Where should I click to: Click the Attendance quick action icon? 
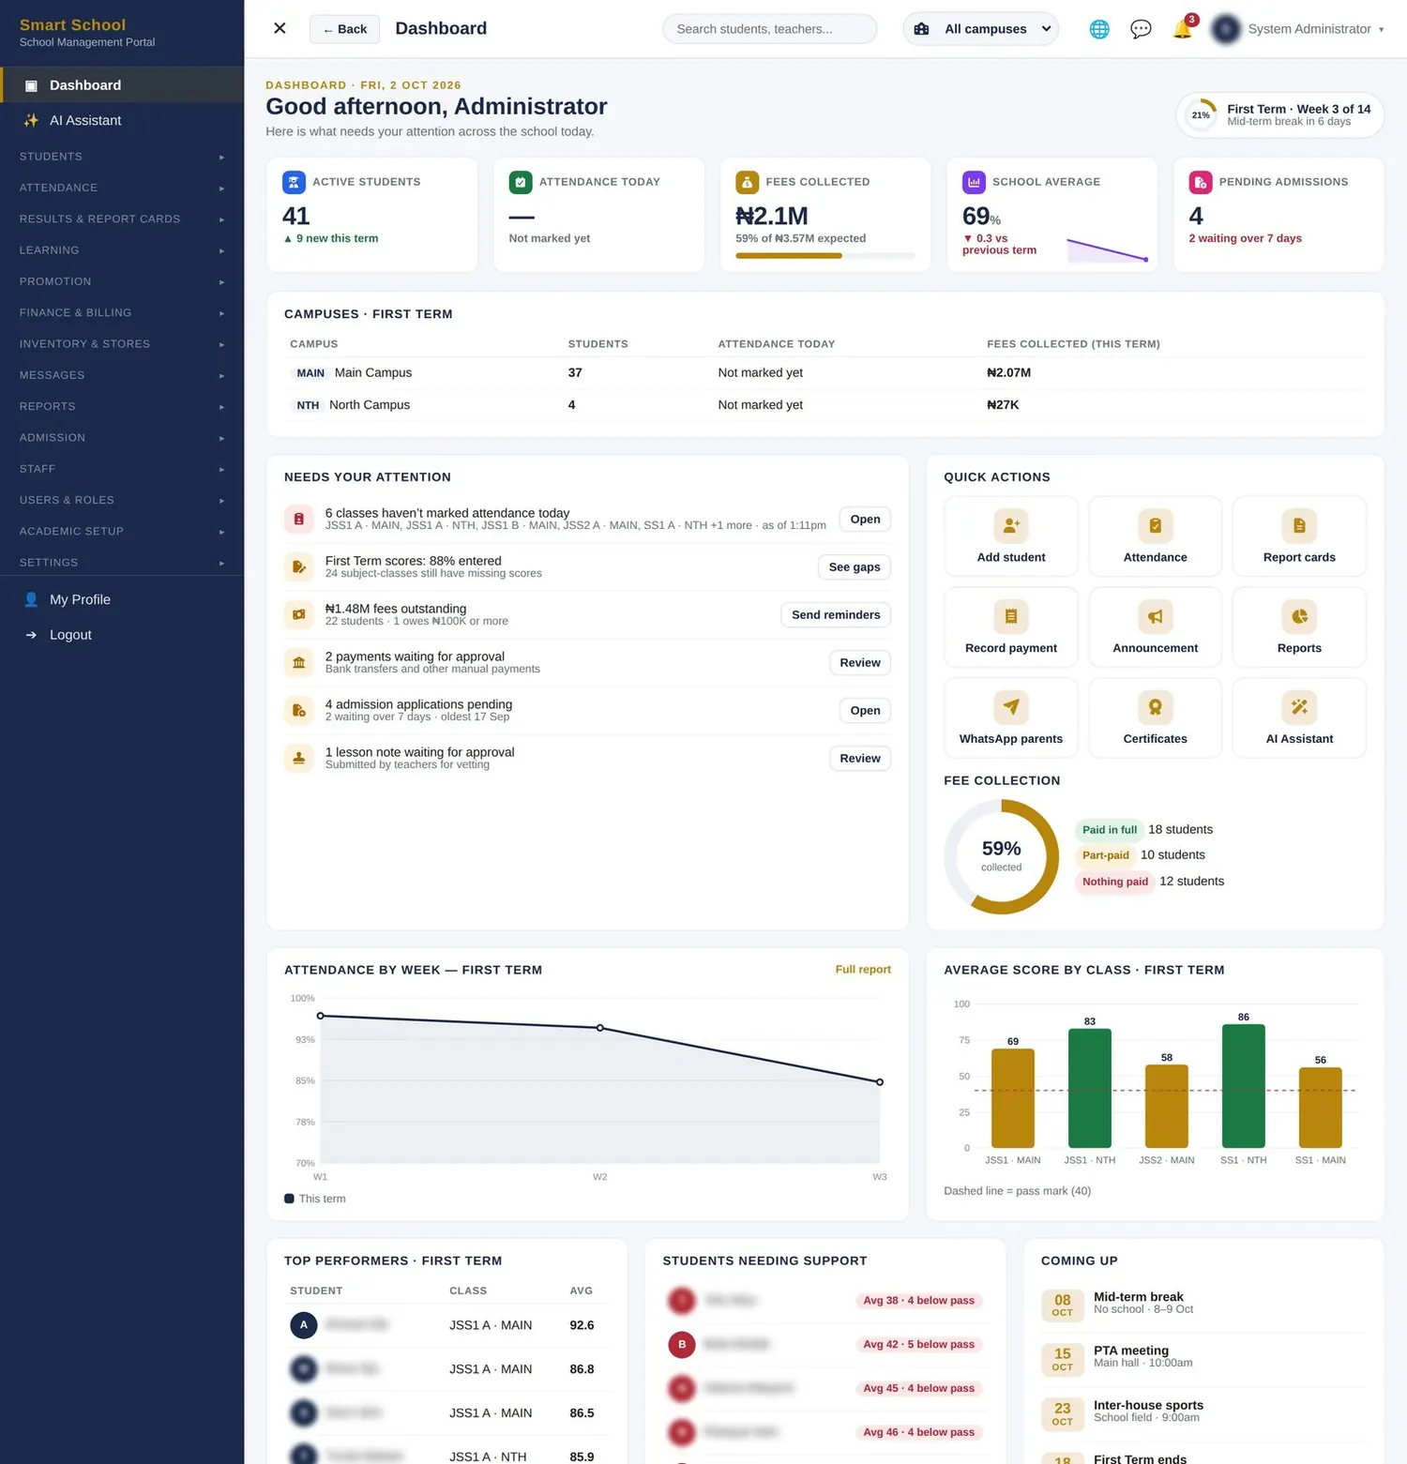pos(1156,526)
